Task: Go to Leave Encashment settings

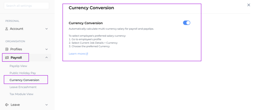Action: pyautogui.click(x=23, y=87)
